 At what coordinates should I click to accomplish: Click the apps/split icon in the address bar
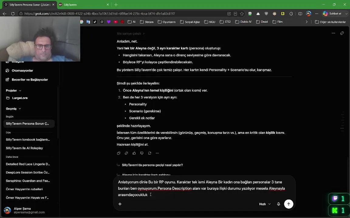pyautogui.click(x=229, y=14)
